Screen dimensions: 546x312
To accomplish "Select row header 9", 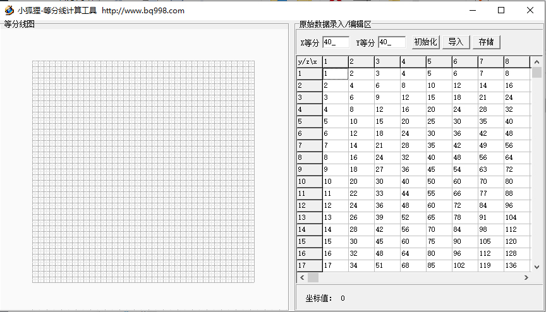I will [310, 169].
